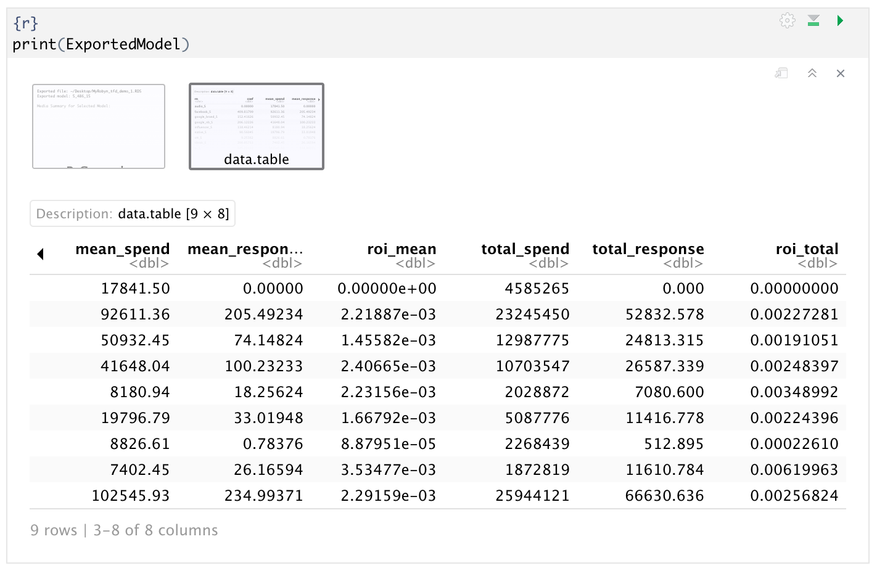Collapse the chunk output with chevrons
The height and width of the screenshot is (576, 877).
(812, 73)
